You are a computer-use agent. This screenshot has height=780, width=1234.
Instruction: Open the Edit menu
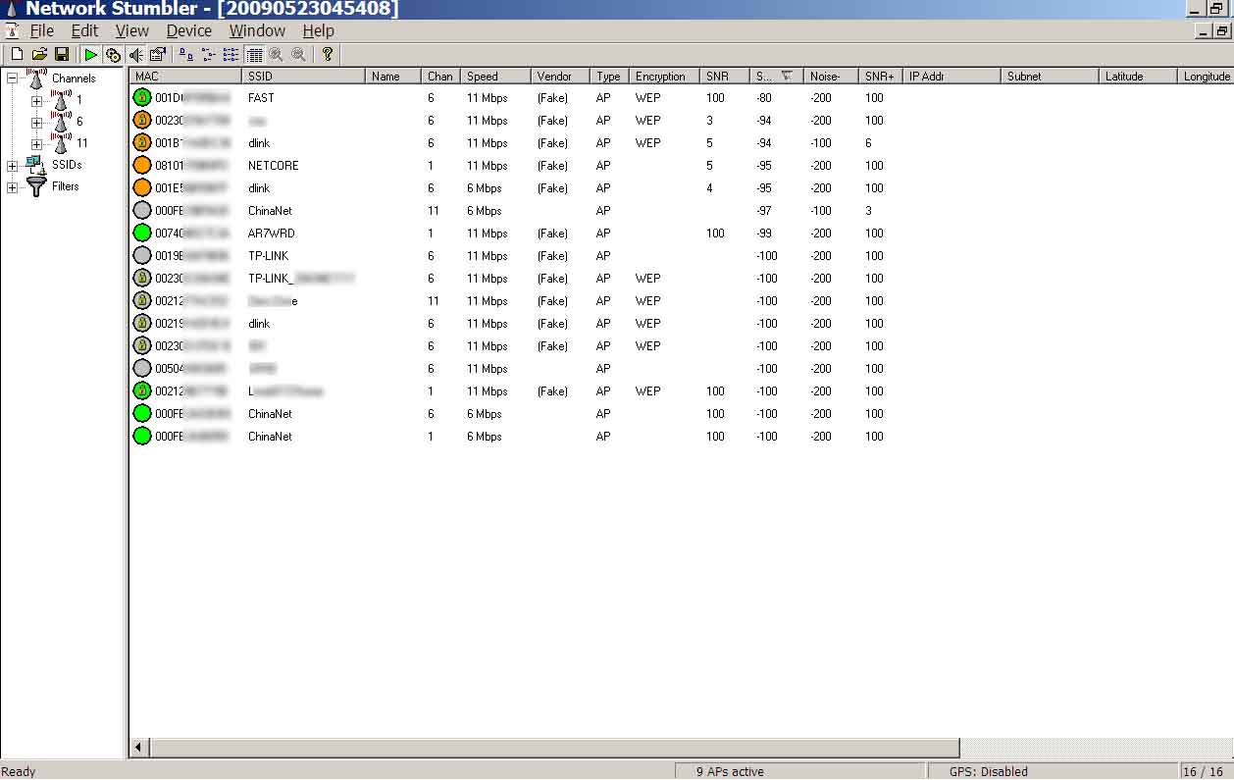[x=85, y=31]
